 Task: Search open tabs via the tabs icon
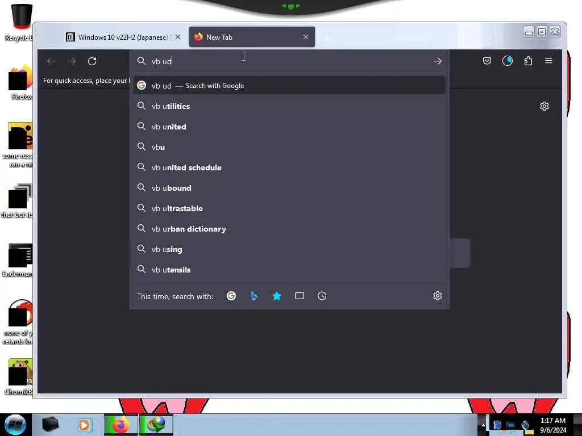299,296
